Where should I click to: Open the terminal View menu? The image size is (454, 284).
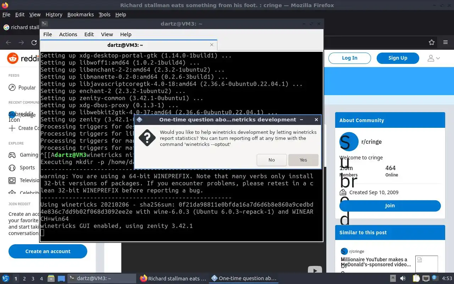[107, 34]
